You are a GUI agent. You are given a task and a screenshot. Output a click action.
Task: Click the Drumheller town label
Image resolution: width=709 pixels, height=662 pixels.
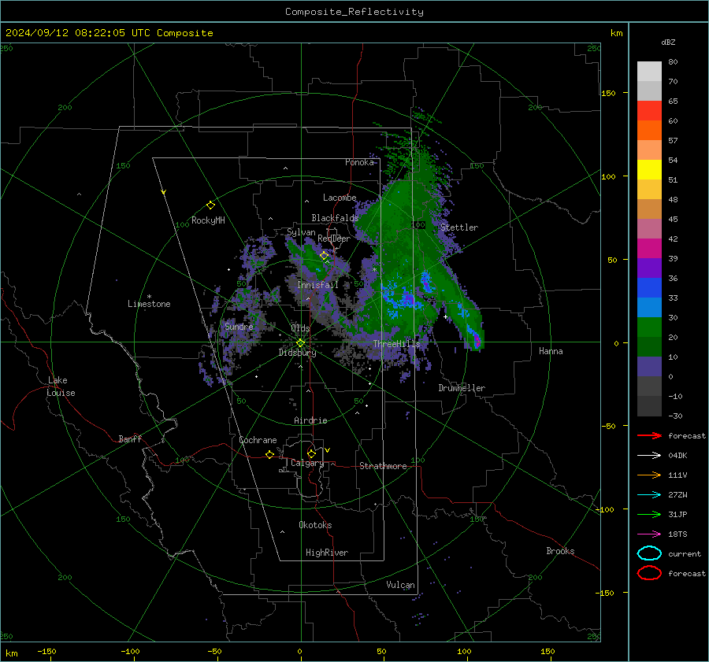(x=462, y=388)
